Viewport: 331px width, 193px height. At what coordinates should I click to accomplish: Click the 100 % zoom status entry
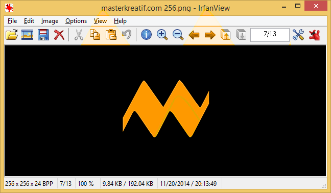point(86,183)
